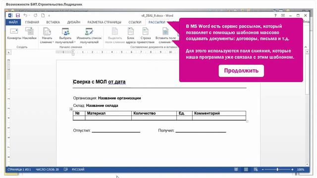Click the Количество table header cell

154,113
